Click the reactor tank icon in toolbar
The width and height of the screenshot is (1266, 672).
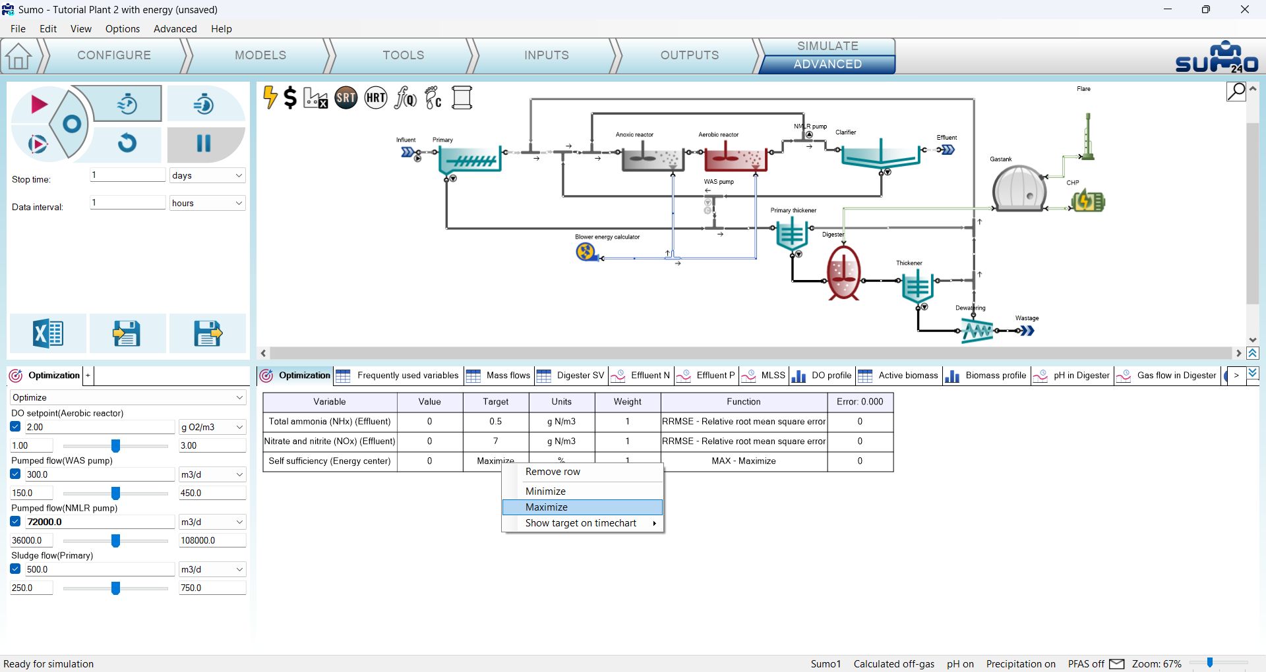click(x=462, y=98)
